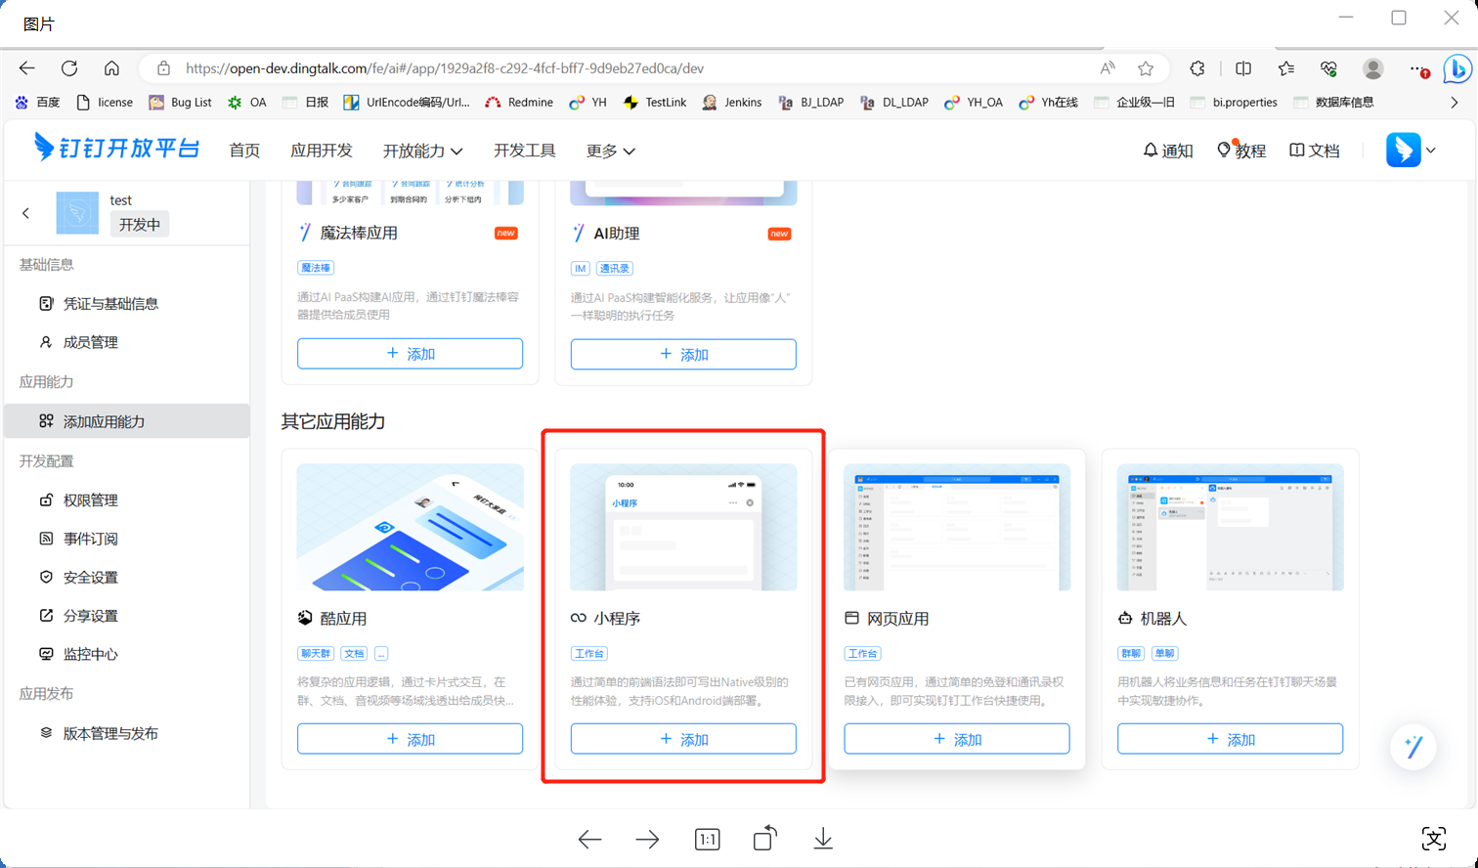
Task: Rotate the image in the viewer
Action: click(765, 838)
